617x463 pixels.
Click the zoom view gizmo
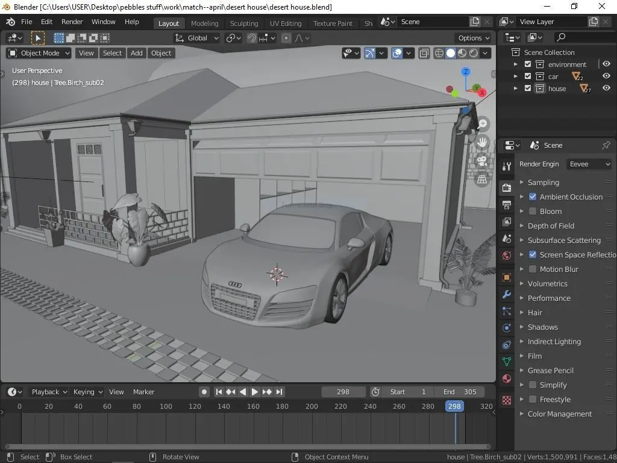click(483, 124)
